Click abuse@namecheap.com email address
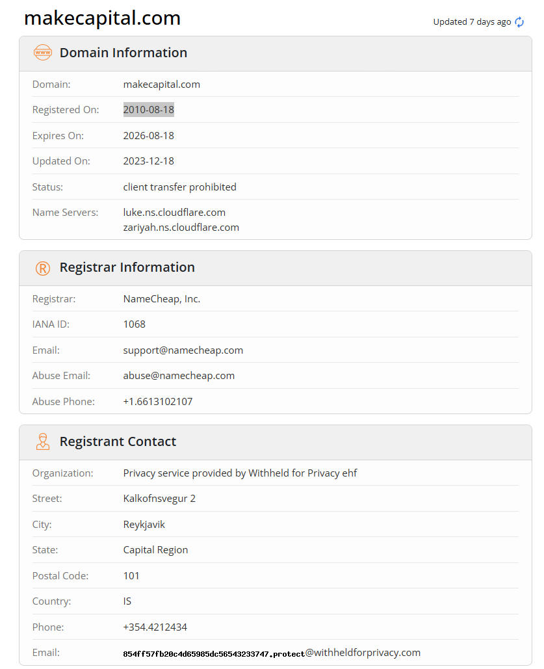 tap(179, 376)
